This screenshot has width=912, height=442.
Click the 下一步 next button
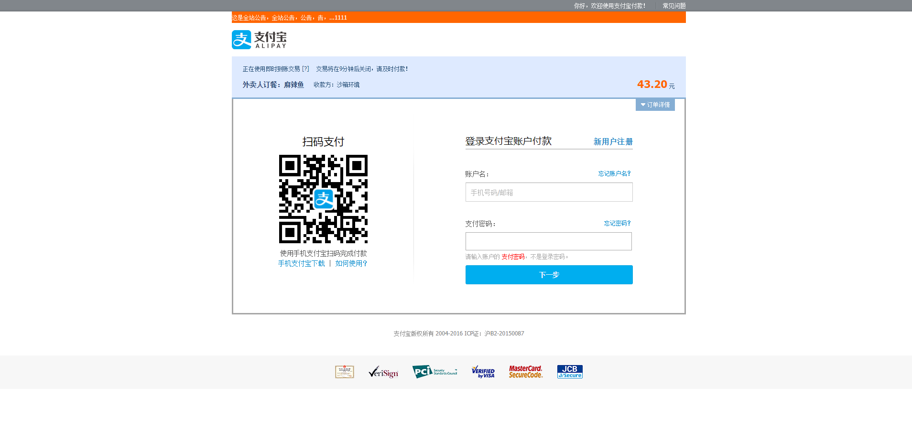pos(549,275)
